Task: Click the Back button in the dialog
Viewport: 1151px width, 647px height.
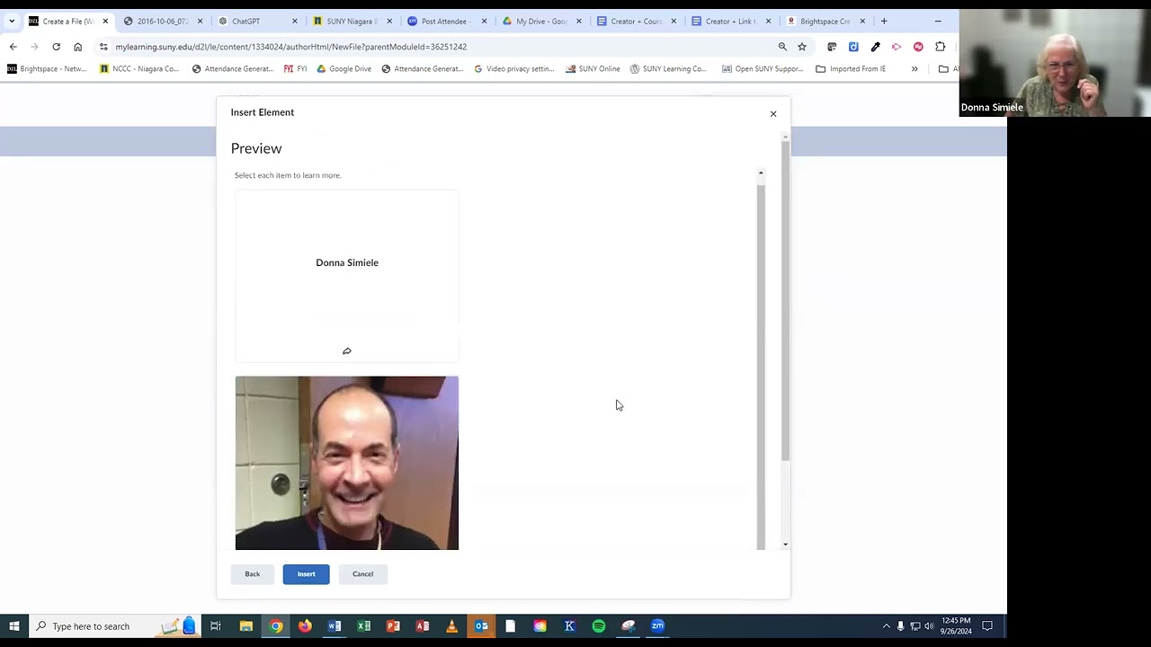Action: [x=253, y=574]
